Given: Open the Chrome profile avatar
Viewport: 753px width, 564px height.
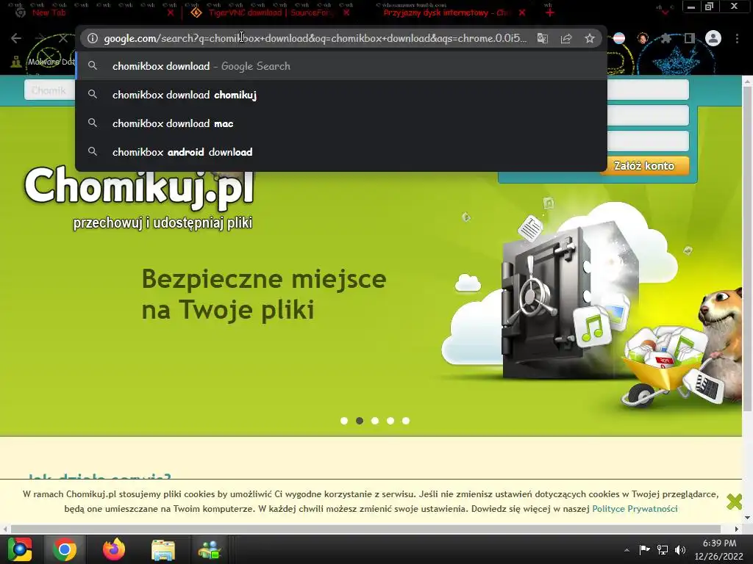Looking at the screenshot, I should click(713, 38).
